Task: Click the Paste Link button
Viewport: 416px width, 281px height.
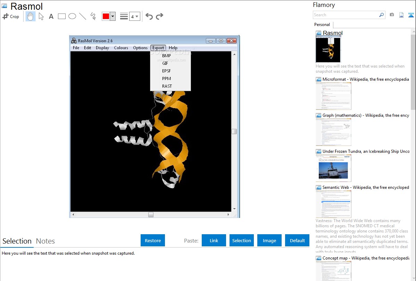Action: pyautogui.click(x=214, y=240)
